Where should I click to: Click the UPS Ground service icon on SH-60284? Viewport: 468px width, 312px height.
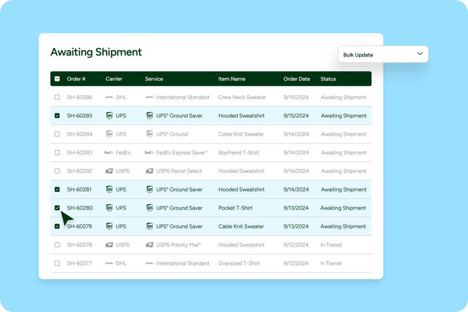click(150, 134)
